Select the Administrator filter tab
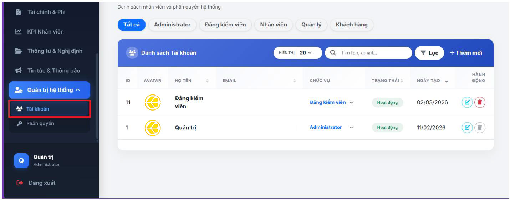Image resolution: width=510 pixels, height=200 pixels. coord(172,25)
